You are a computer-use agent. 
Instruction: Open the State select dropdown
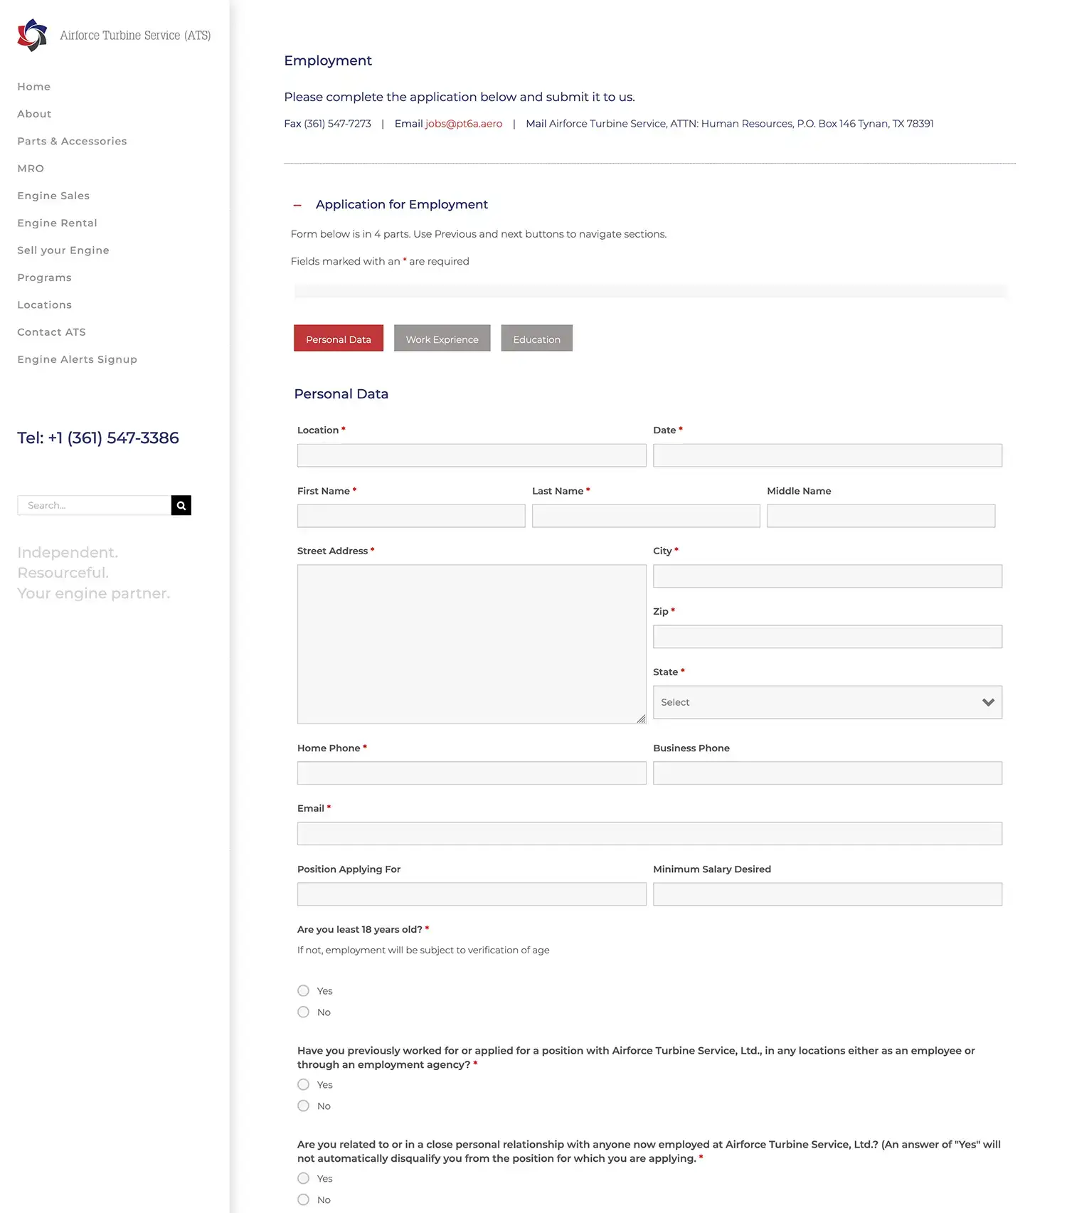827,702
